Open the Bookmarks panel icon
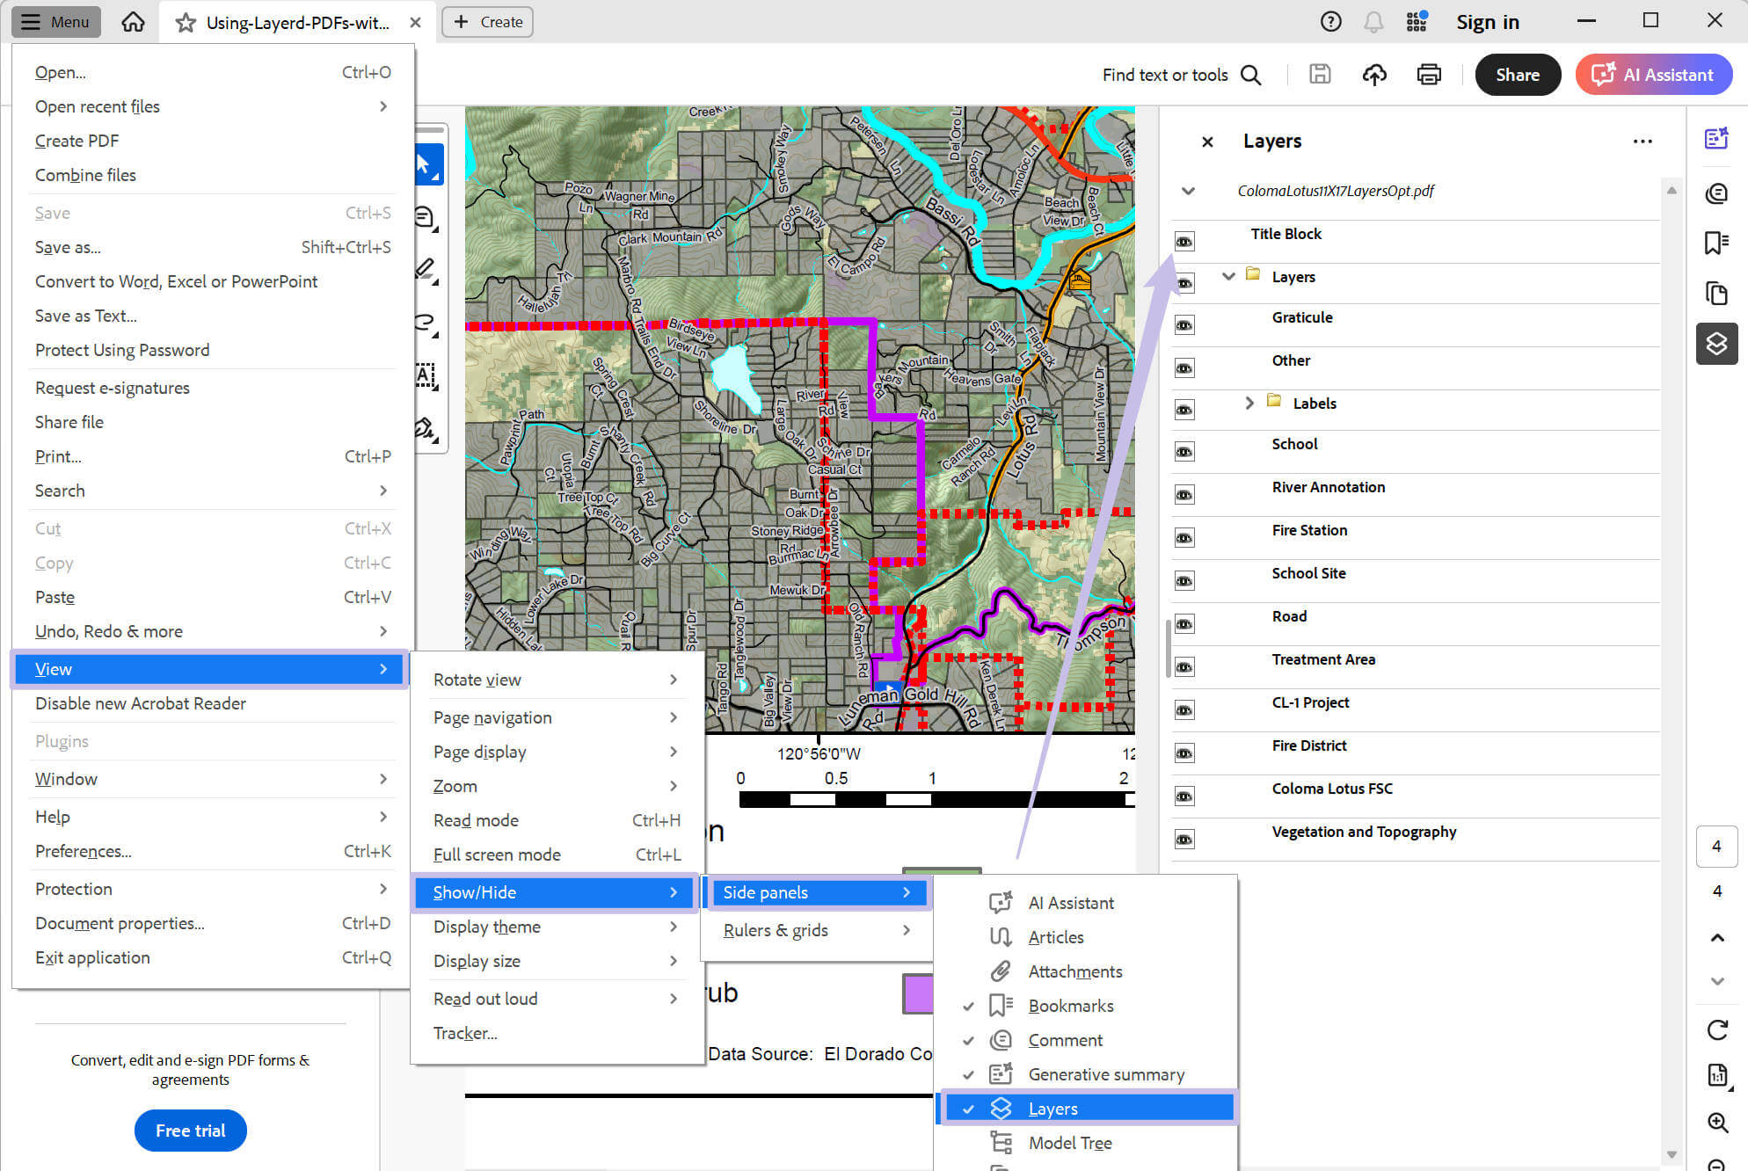Screen dimensions: 1748x1171 point(1716,244)
